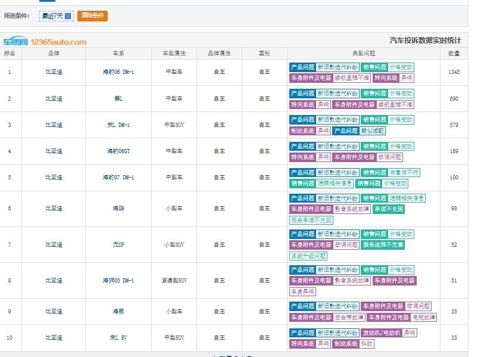Click 与宣传不符 tag in 海豹07 row

[404, 173]
